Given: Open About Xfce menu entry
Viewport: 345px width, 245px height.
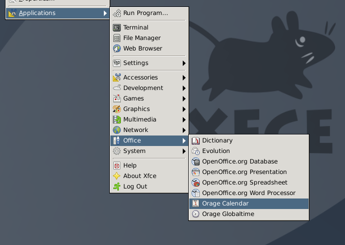Looking at the screenshot, I should click(149, 176).
